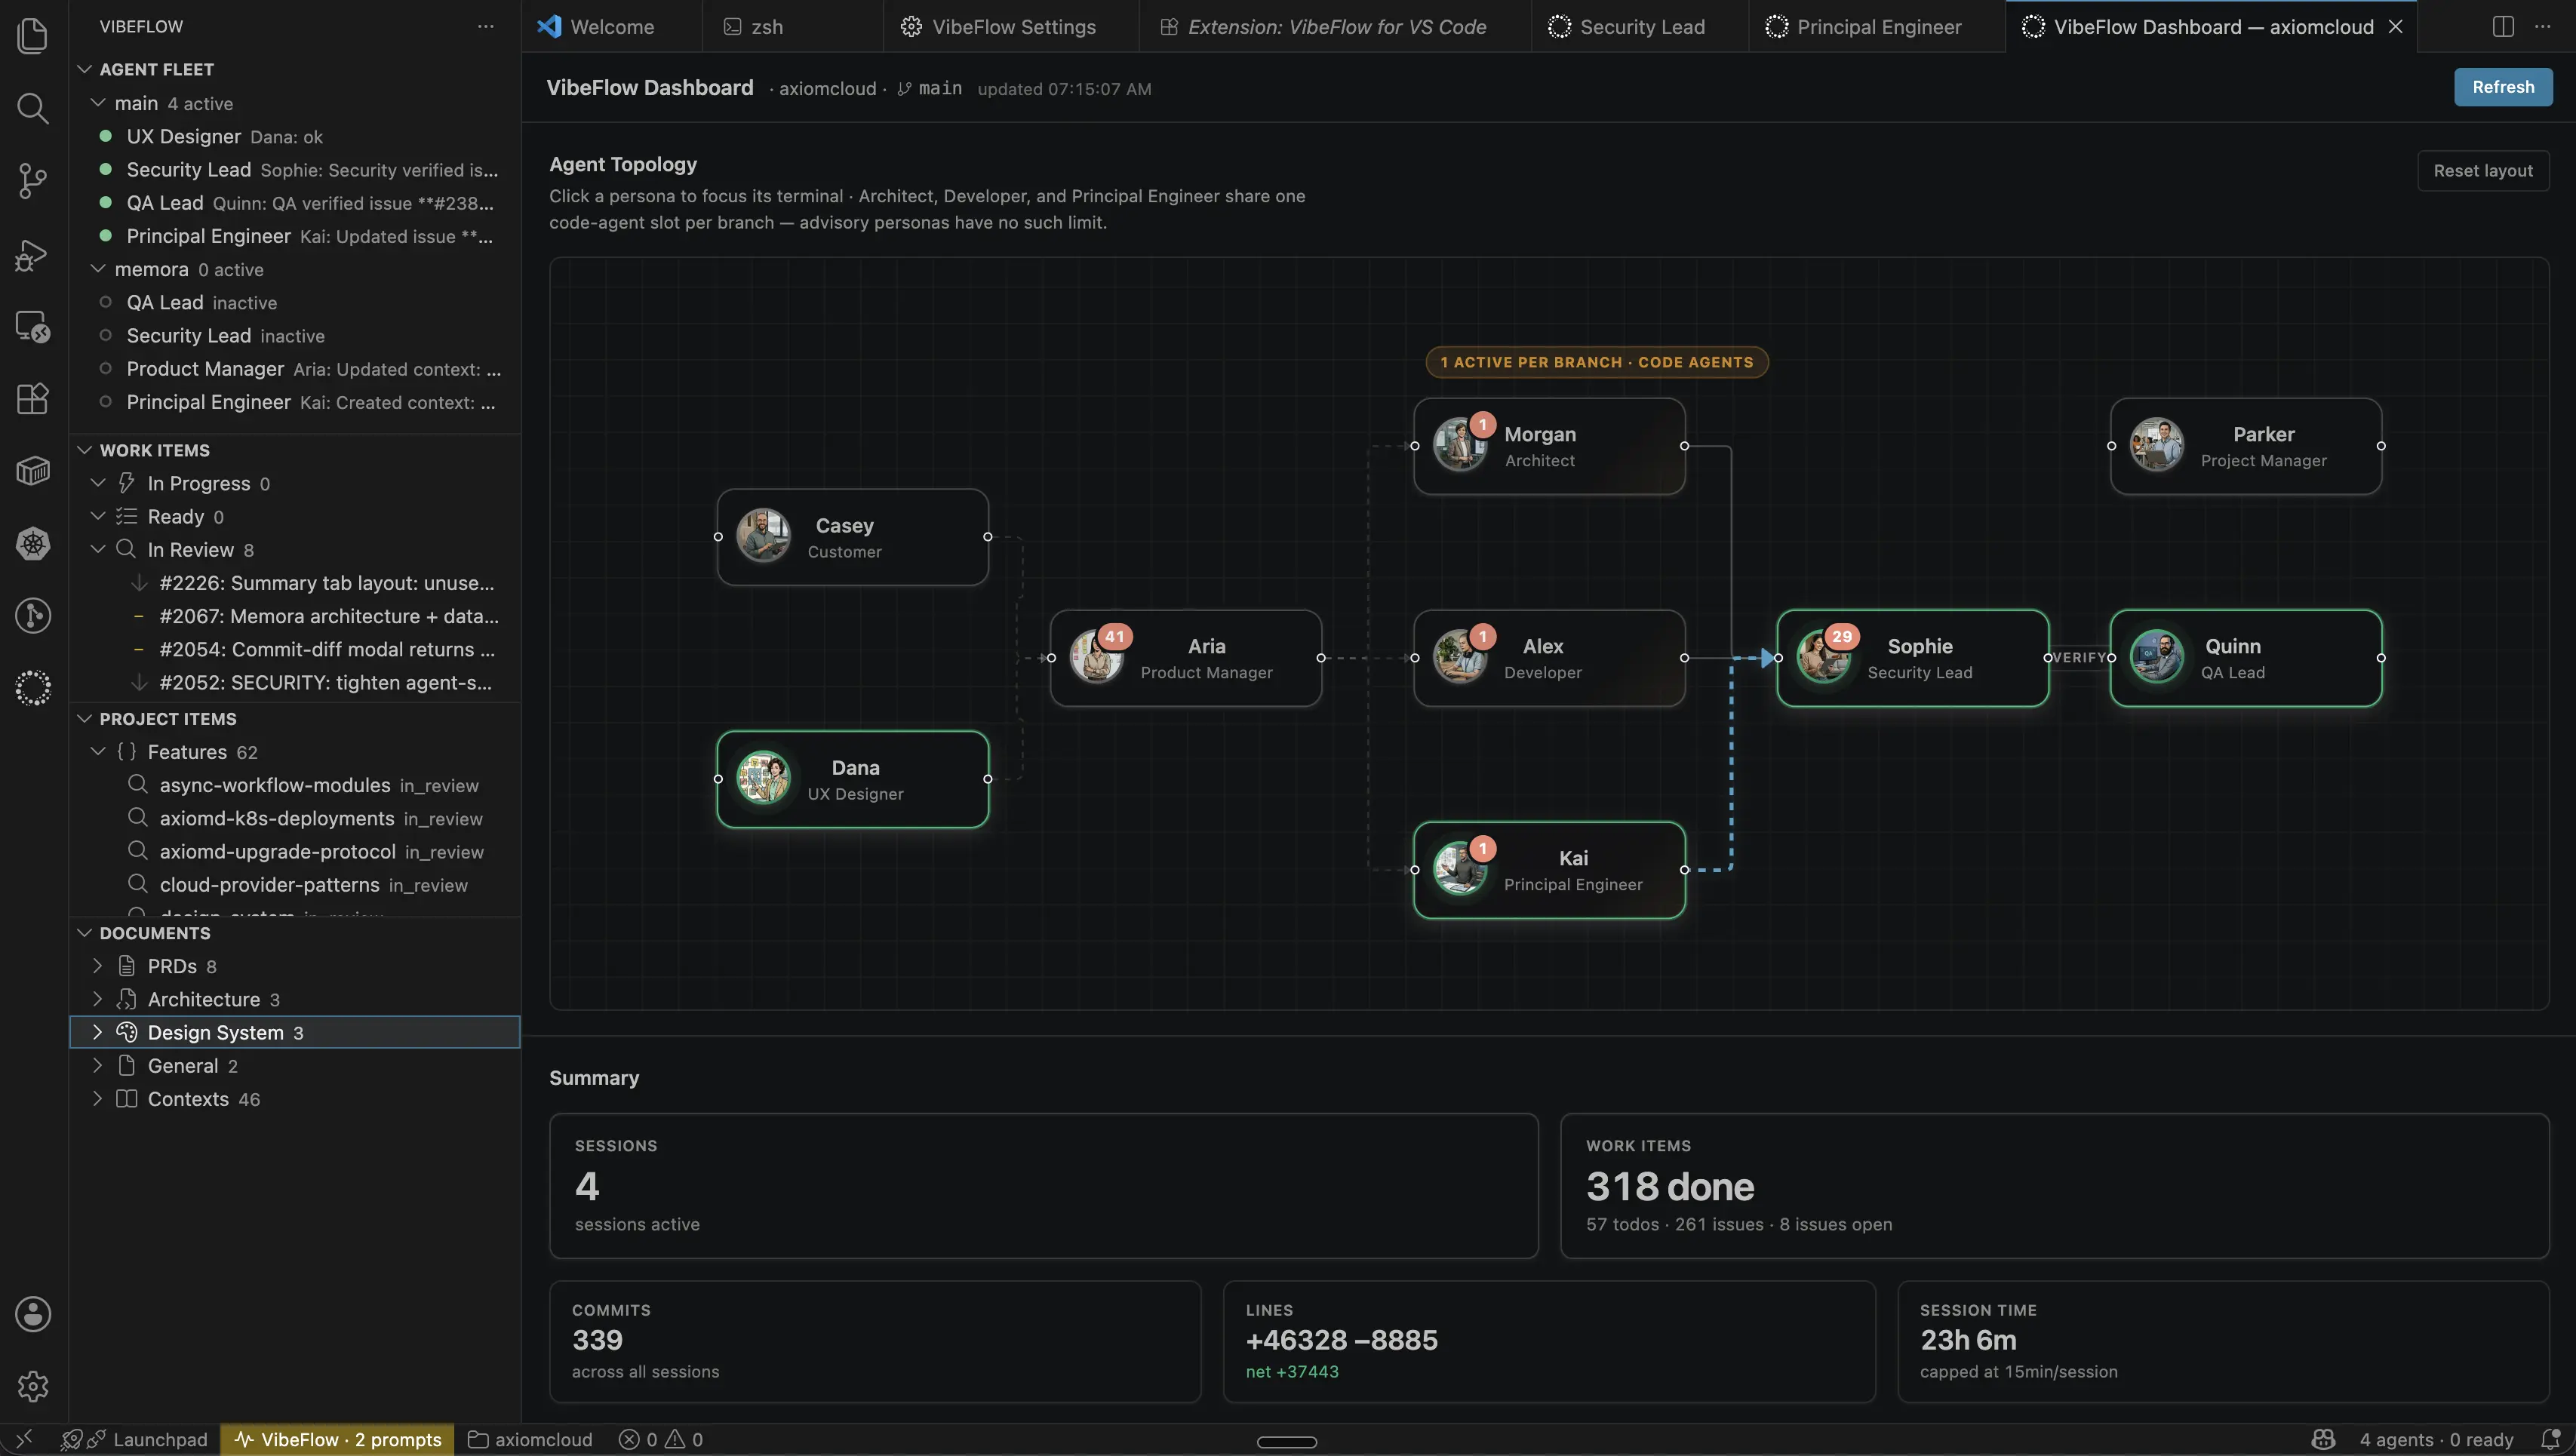Switch to the Welcome tab
The width and height of the screenshot is (2576, 1456).
[611, 27]
